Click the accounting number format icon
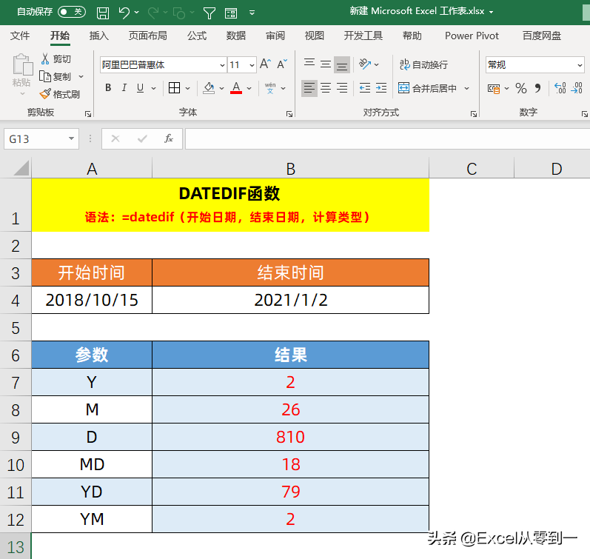The height and width of the screenshot is (559, 590). (493, 88)
